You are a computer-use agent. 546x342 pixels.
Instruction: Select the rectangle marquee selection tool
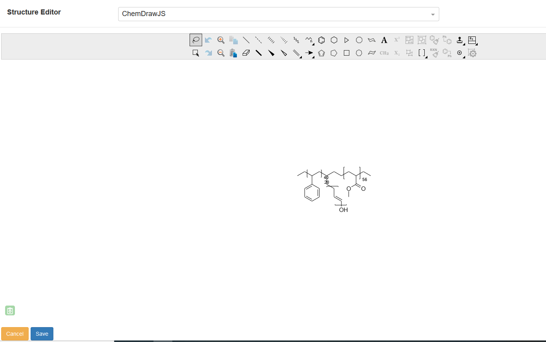[195, 53]
